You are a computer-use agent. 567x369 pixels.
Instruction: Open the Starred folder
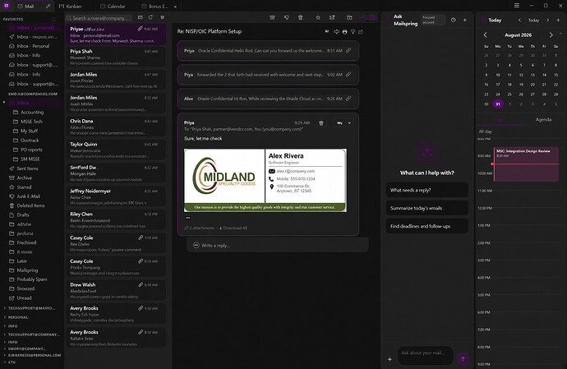(24, 187)
